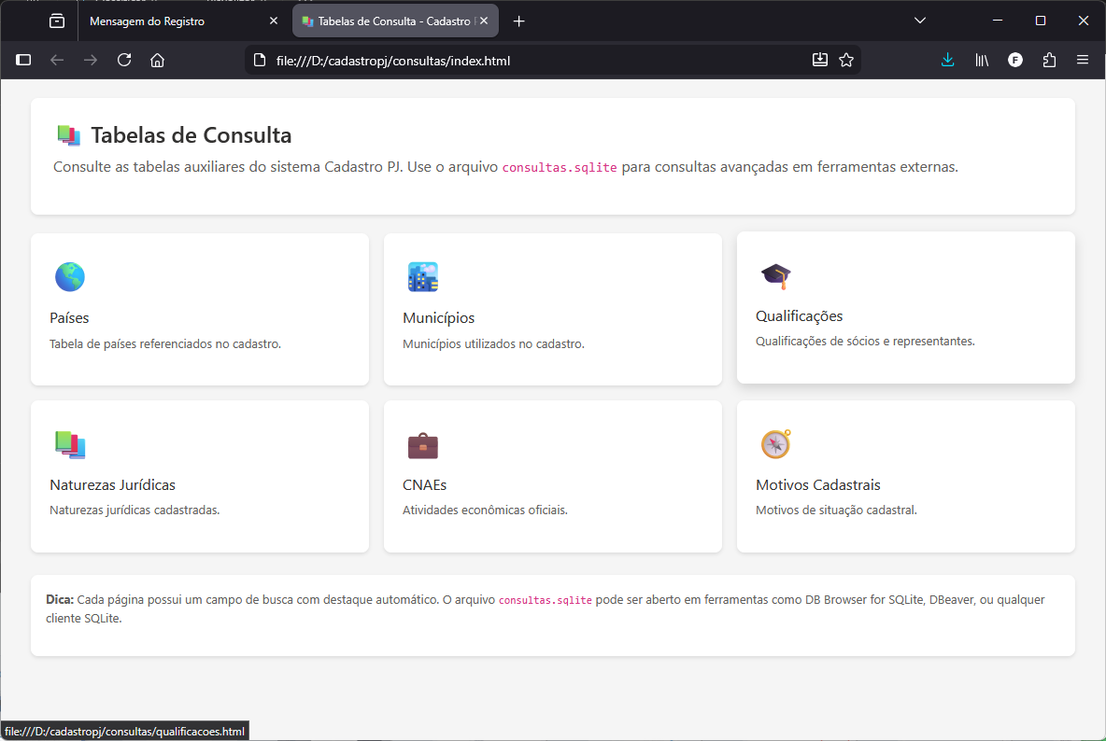Open the Firefox downloads panel

point(947,60)
